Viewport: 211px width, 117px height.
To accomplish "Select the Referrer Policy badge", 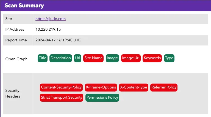I will pos(164,87).
